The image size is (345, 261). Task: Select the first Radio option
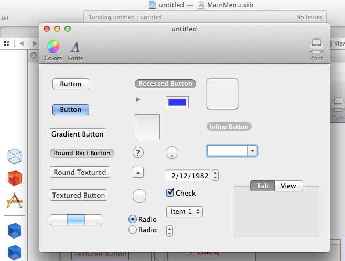pyautogui.click(x=133, y=219)
